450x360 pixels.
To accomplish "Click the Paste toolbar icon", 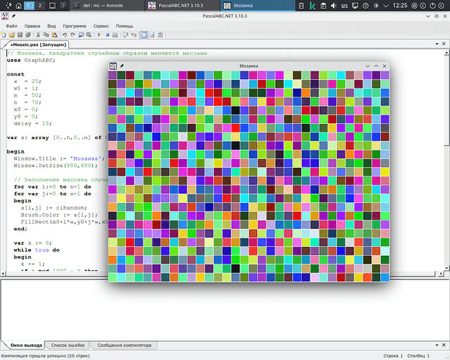I will tap(54, 35).
